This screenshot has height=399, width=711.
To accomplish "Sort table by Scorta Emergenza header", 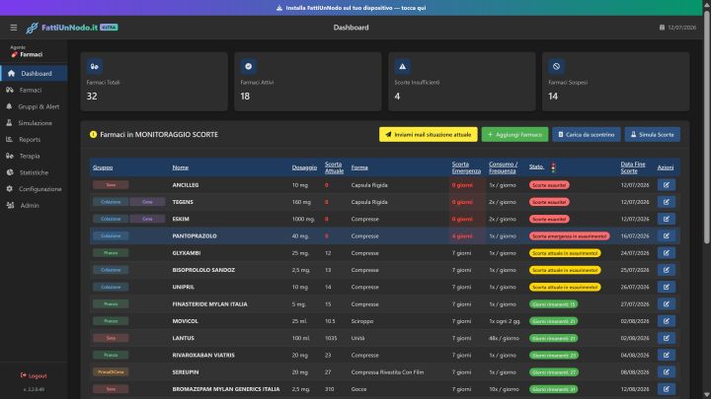I will tap(466, 167).
